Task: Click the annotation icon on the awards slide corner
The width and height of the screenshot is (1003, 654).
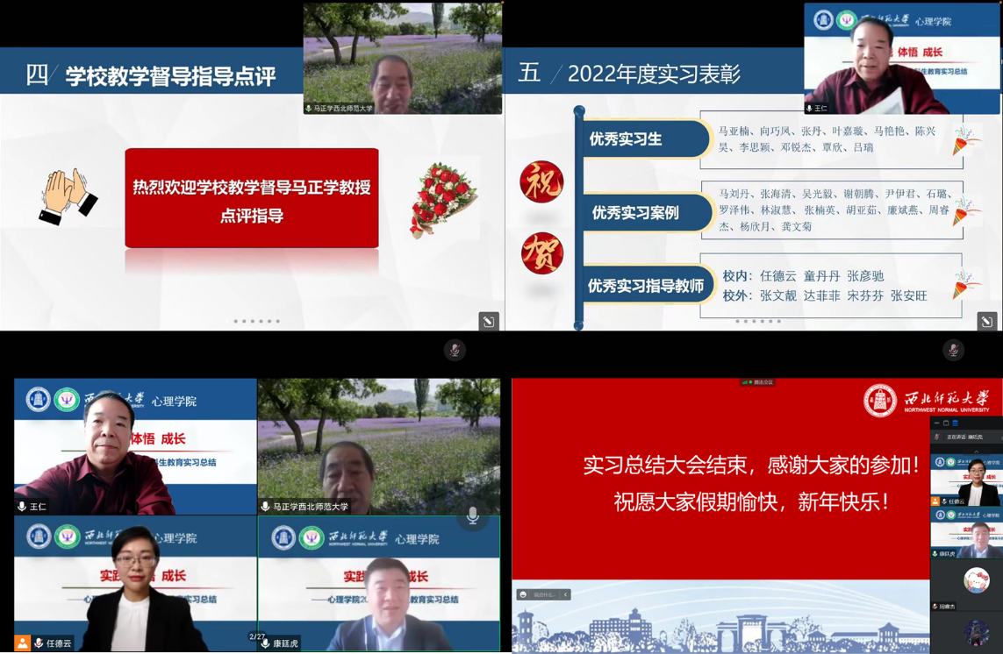Action: pyautogui.click(x=986, y=322)
